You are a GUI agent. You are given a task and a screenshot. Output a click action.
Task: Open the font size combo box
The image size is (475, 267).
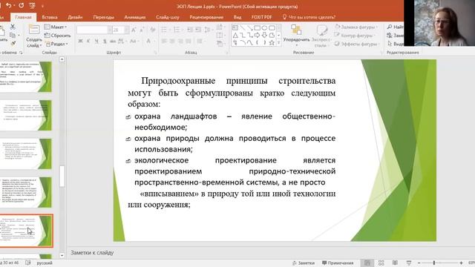120,30
